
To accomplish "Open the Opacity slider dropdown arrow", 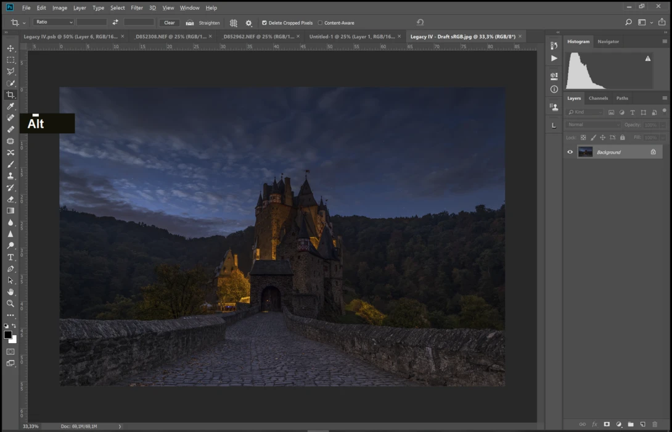I will pyautogui.click(x=663, y=125).
